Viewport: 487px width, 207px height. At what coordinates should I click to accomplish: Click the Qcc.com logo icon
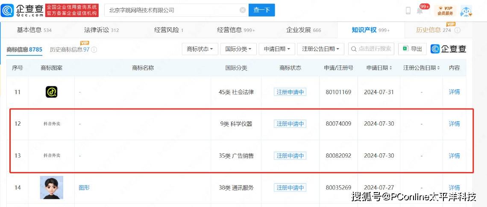tap(7, 10)
